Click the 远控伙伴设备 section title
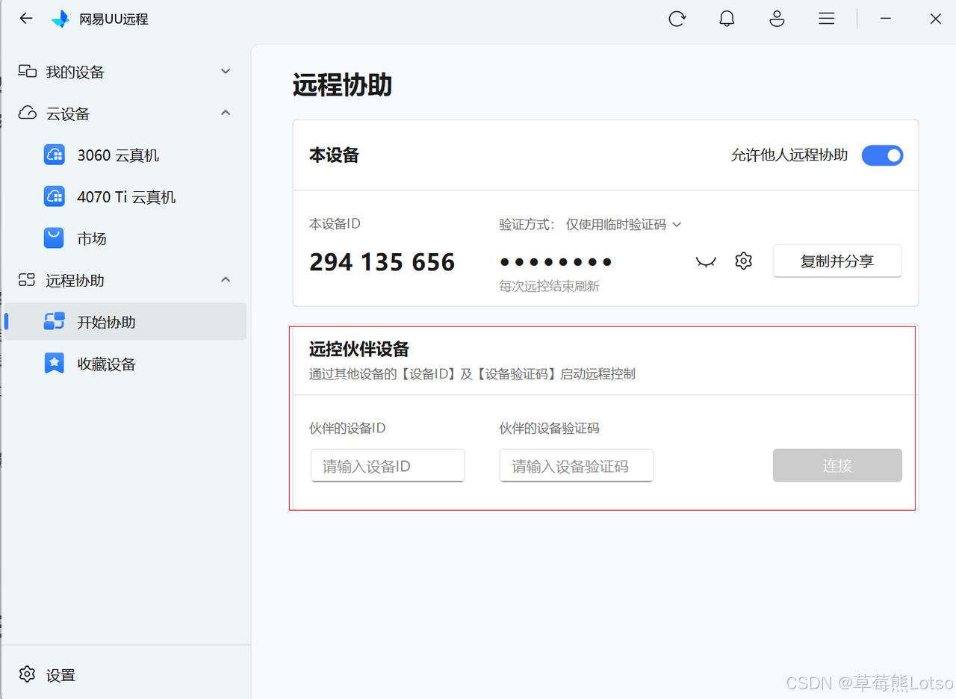 coord(359,349)
